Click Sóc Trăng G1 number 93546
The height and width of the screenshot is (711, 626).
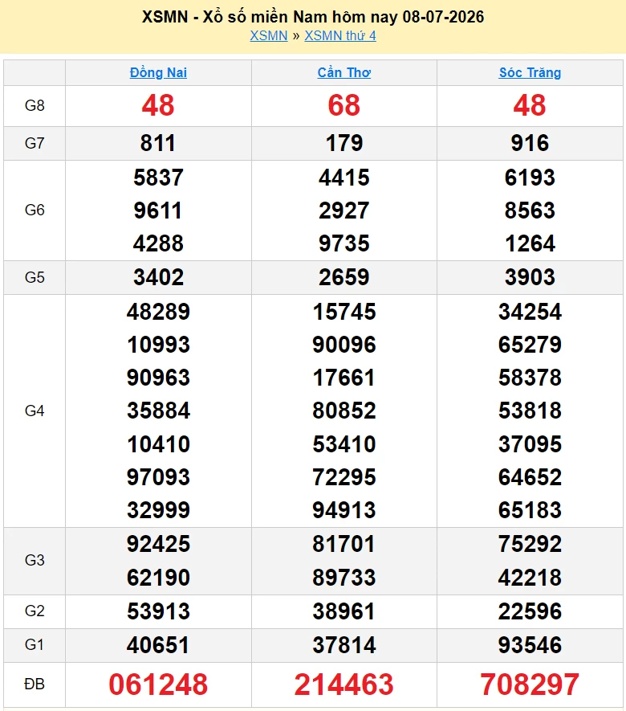530,645
